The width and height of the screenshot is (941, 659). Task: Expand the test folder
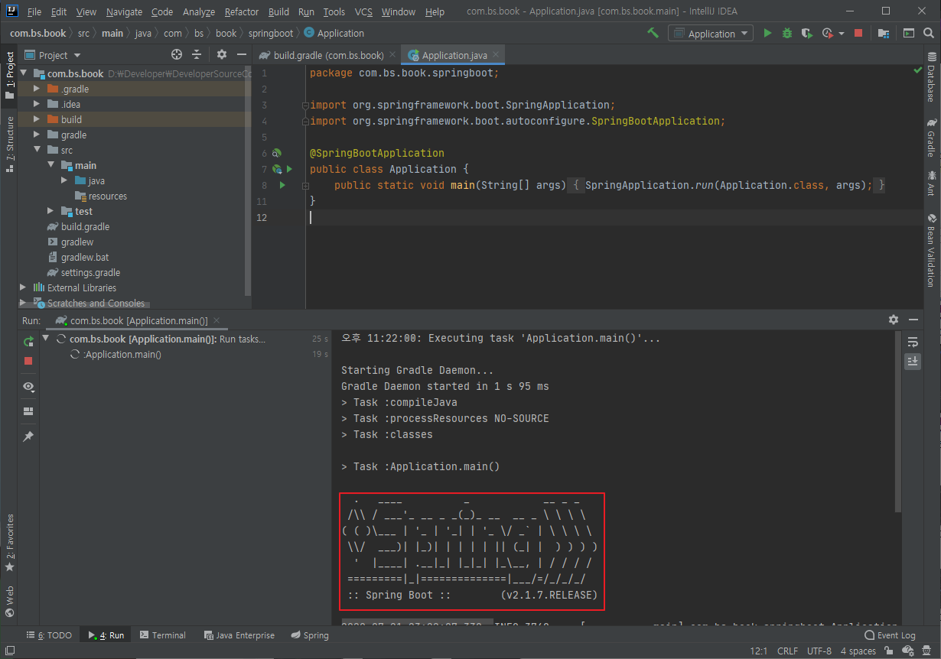[x=50, y=211]
